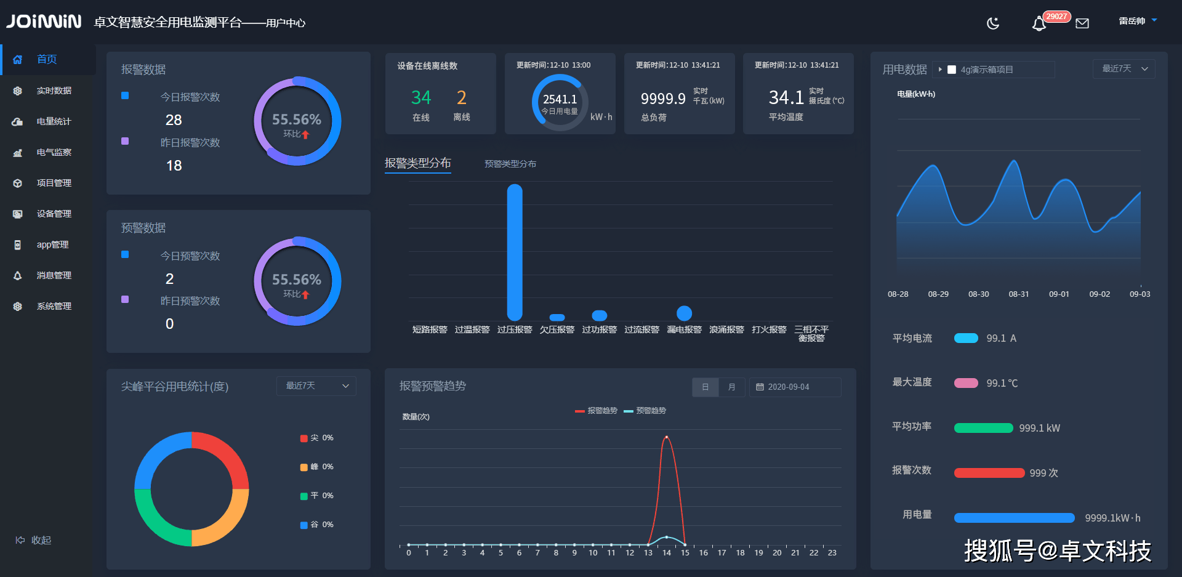The width and height of the screenshot is (1182, 577).
Task: Click the 首页 sidebar link
Action: (47, 59)
